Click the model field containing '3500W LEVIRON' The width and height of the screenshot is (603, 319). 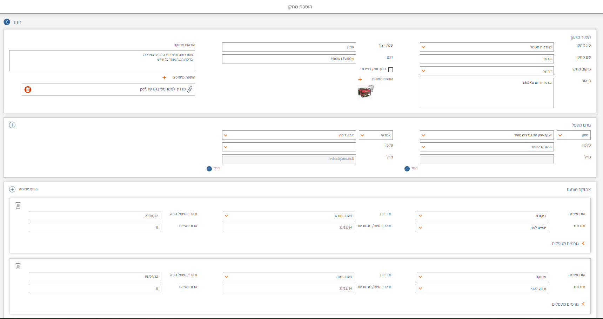pyautogui.click(x=289, y=59)
